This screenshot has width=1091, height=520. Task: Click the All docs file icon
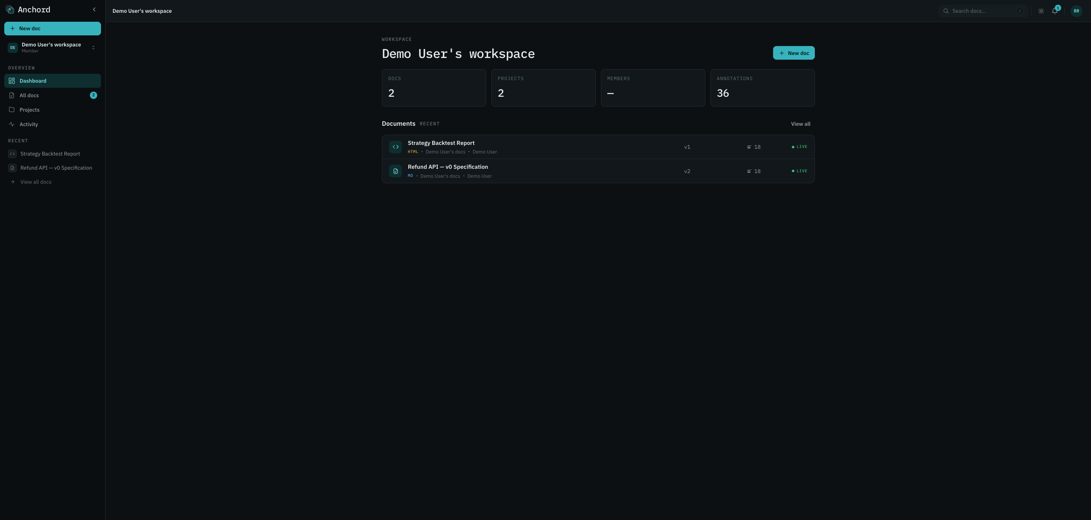pos(12,95)
